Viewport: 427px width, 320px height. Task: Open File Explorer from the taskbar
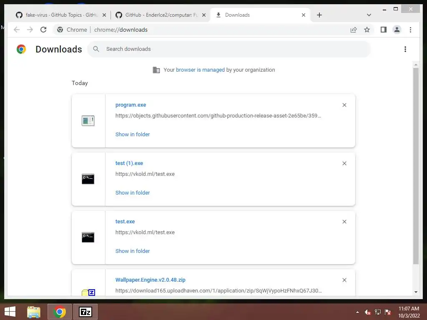coord(34,312)
